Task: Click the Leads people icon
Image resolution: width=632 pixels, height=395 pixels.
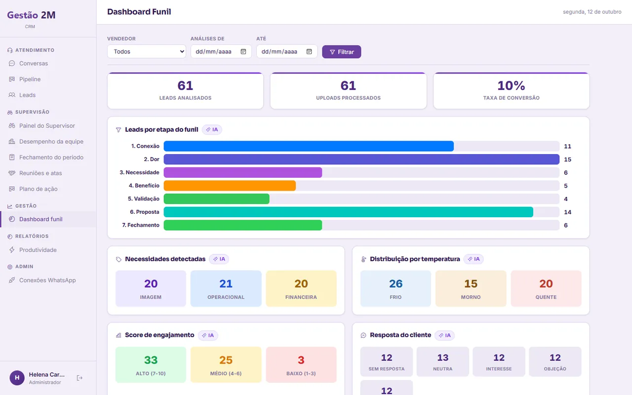Action: 12,95
